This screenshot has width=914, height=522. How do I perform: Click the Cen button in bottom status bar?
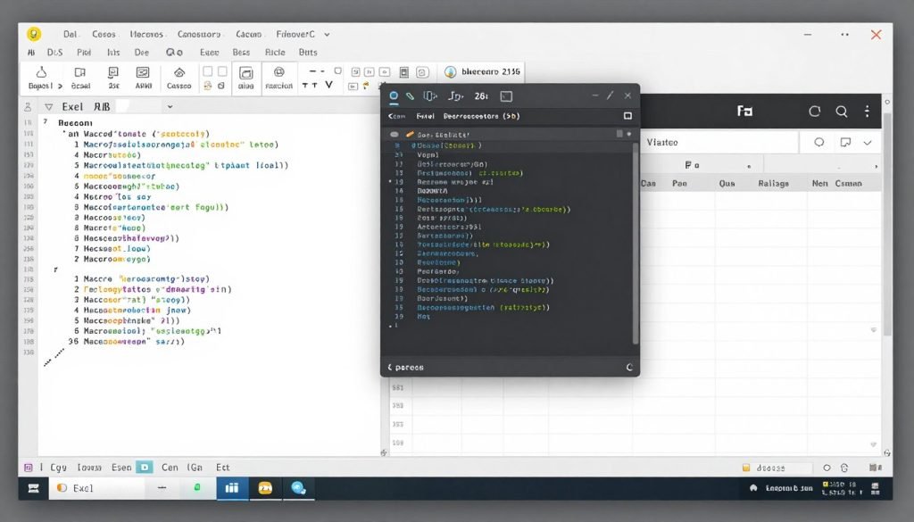tap(170, 468)
